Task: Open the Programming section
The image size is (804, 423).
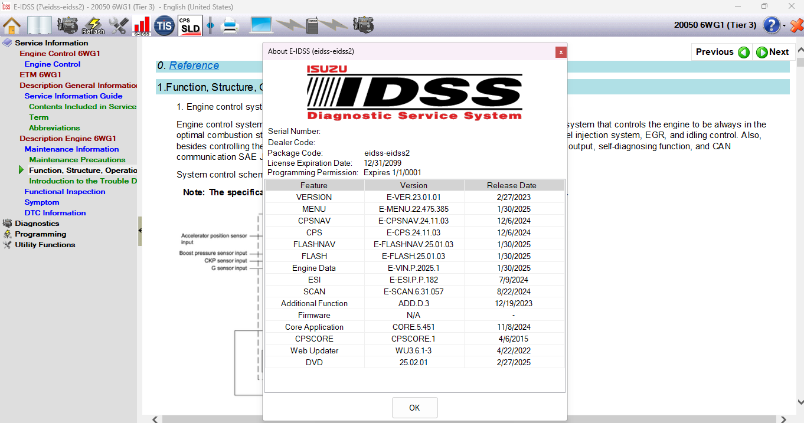Action: pyautogui.click(x=40, y=234)
